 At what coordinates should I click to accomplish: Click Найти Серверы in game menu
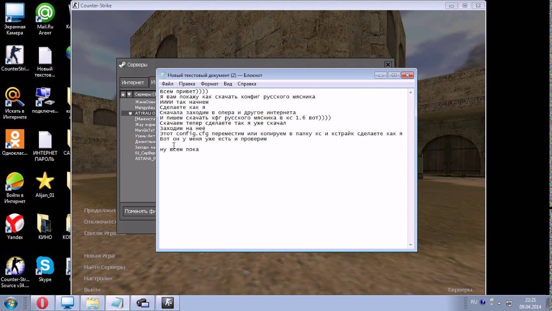coord(104,267)
